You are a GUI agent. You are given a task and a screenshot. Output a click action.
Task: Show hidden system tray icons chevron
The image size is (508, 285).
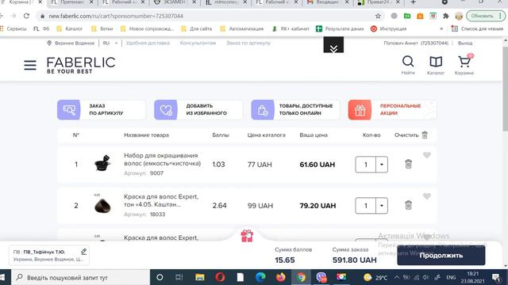397,277
